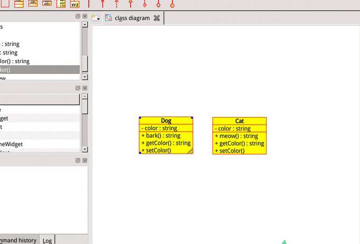
Task: Select the Package tool labeled XYZ
Action: [75, 3]
